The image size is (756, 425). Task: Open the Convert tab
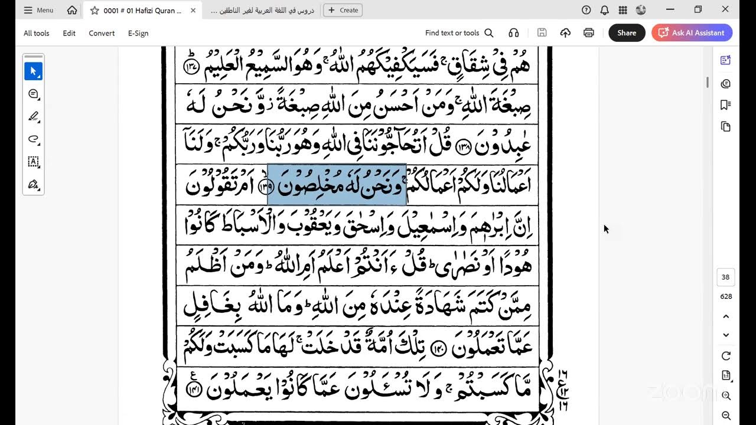102,33
